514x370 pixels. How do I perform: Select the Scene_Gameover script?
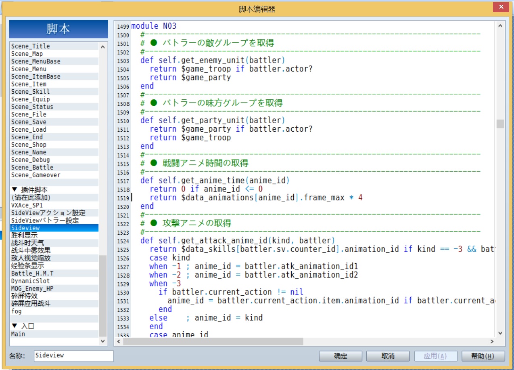tap(54, 175)
